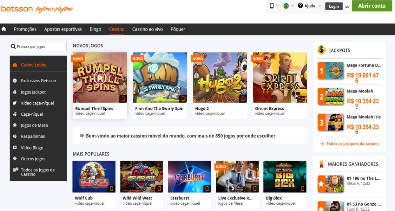Expand the language flag dropdown arrow

292,5
